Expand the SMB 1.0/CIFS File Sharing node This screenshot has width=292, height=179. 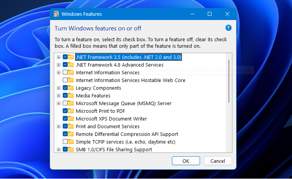coord(58,149)
